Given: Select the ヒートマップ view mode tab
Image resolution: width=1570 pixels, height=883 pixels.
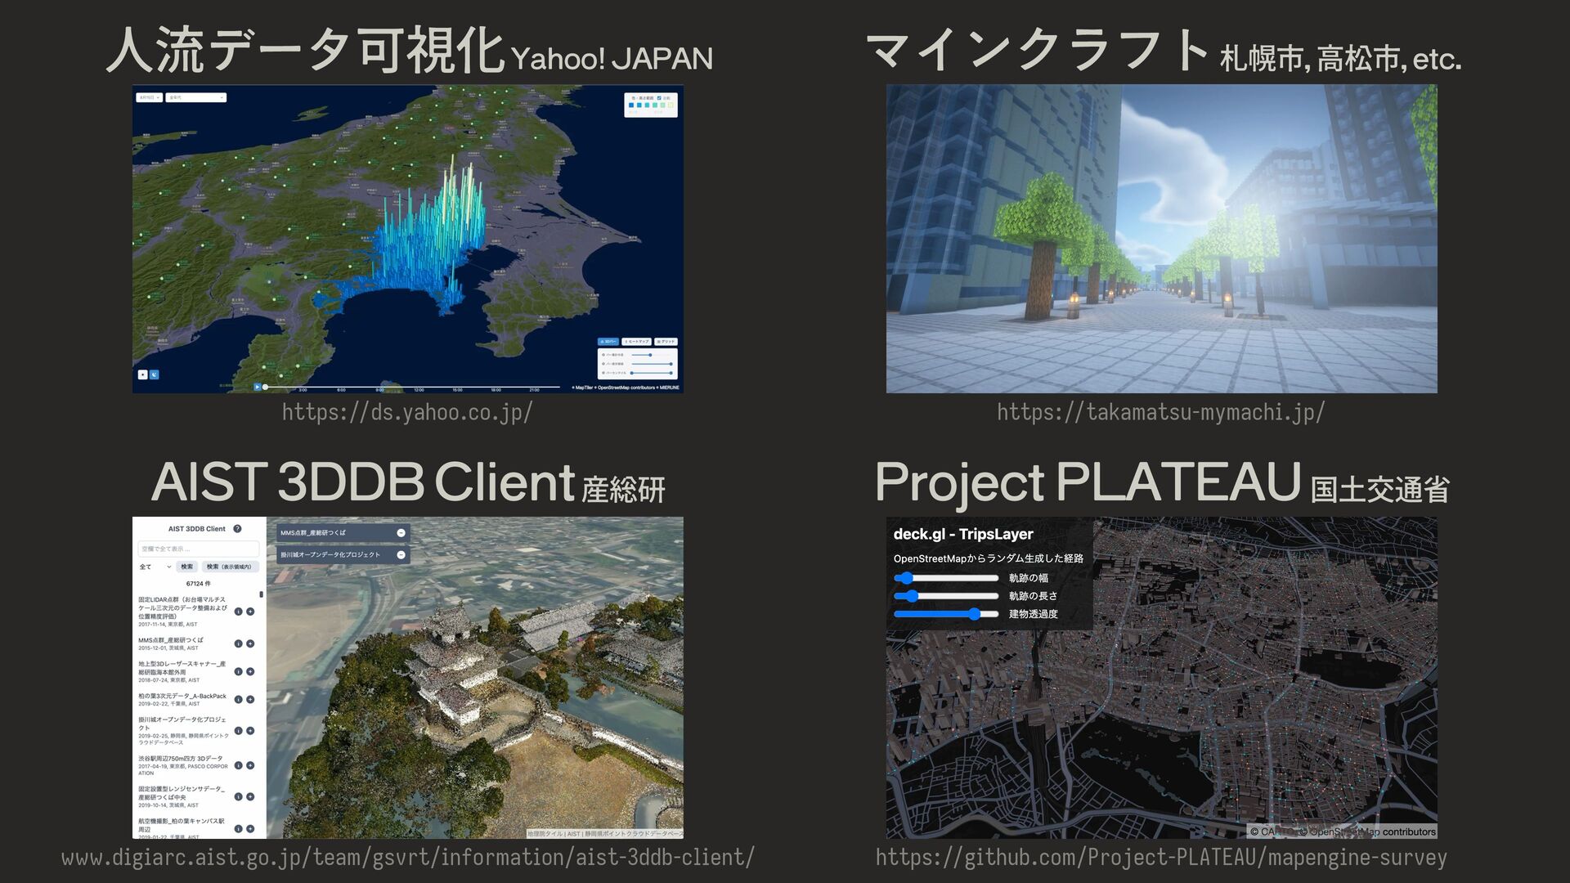Looking at the screenshot, I should pos(636,342).
